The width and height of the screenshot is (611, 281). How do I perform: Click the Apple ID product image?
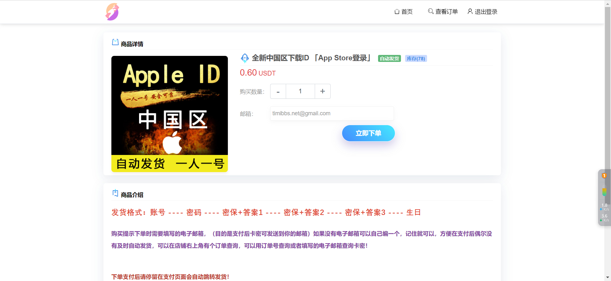170,114
